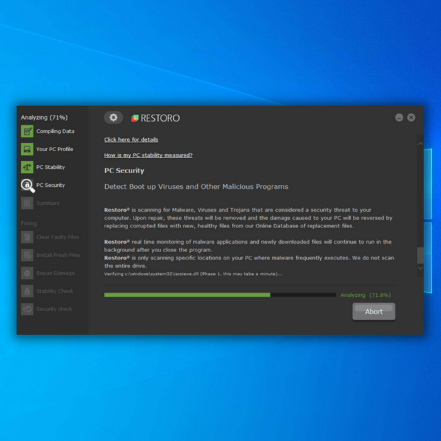
Task: Click the green analysis progress bar
Action: point(220,295)
